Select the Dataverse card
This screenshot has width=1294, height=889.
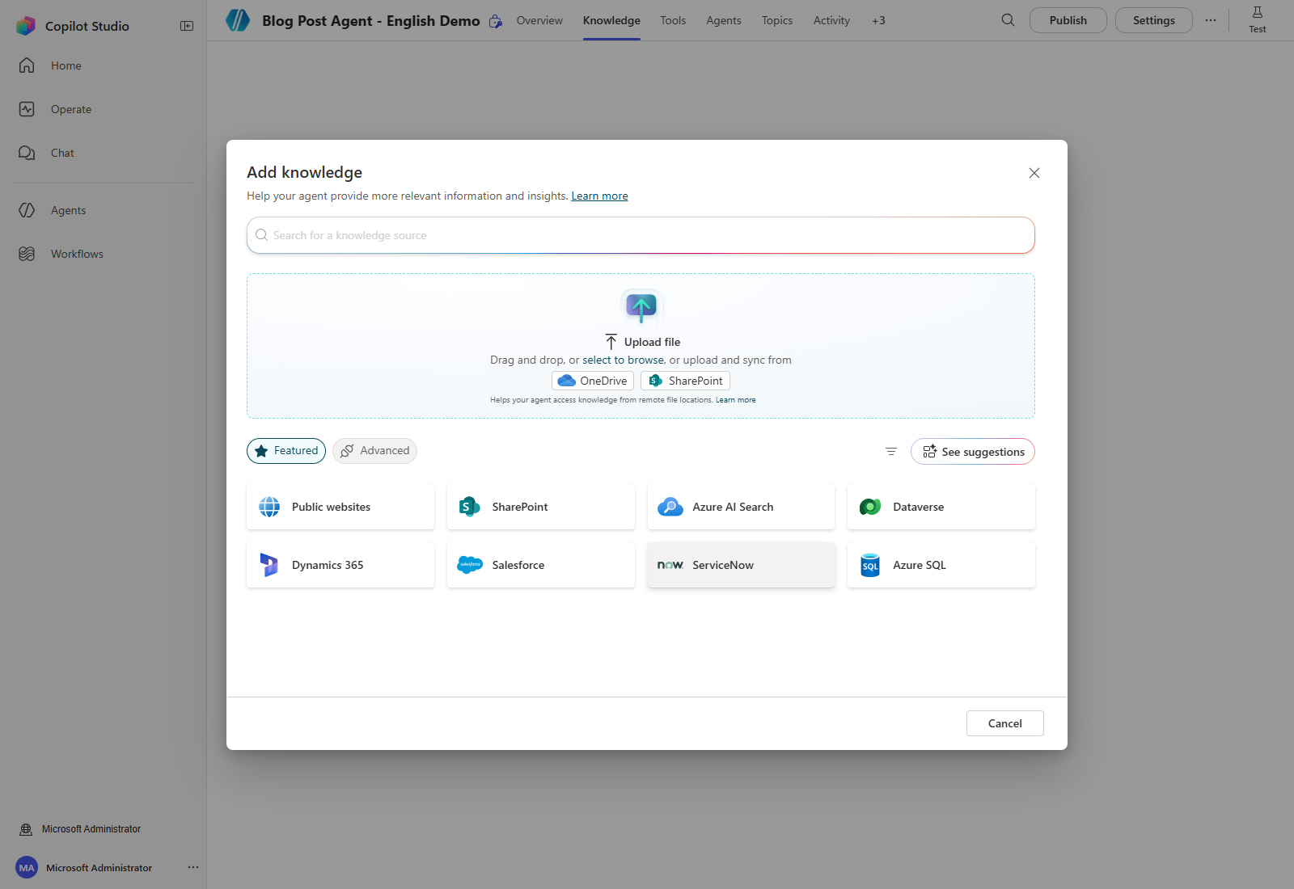pos(941,507)
